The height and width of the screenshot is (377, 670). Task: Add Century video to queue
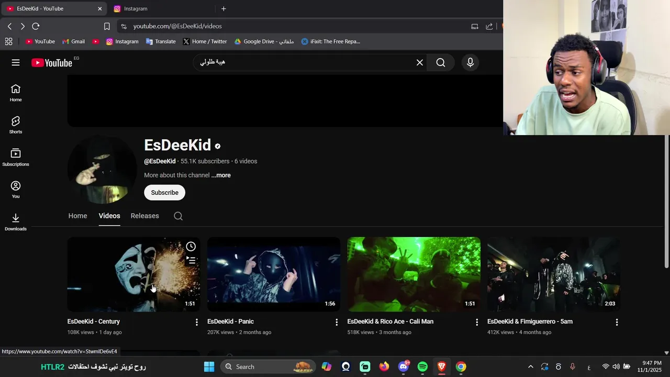coord(191,260)
